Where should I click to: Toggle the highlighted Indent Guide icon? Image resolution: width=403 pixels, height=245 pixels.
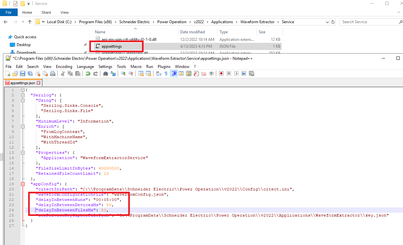[x=174, y=73]
